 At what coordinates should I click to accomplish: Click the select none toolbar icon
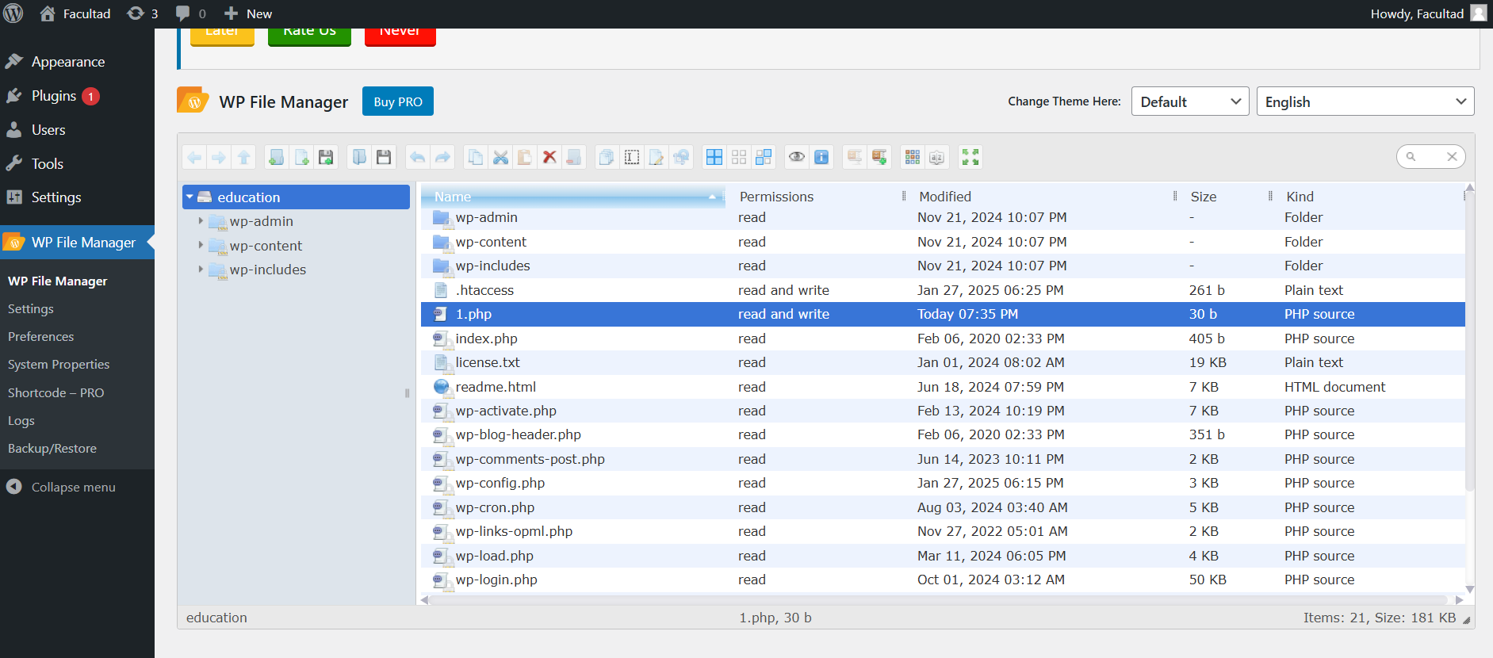point(739,157)
